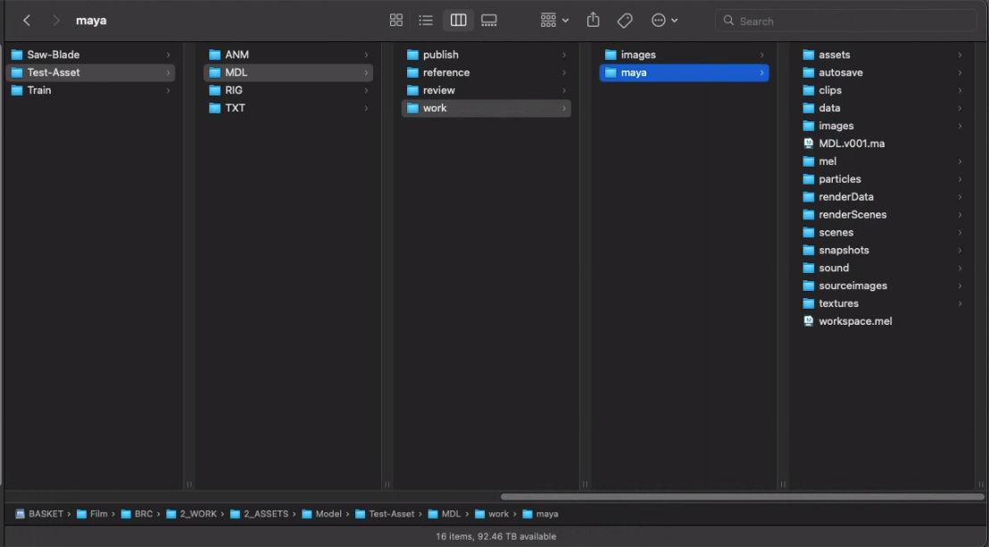This screenshot has height=547, width=989.
Task: Open the textures folder
Action: click(838, 303)
